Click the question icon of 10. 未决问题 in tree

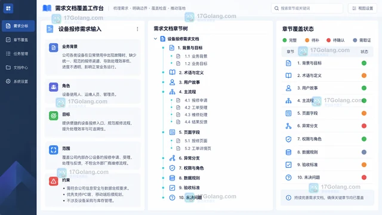[172, 198]
